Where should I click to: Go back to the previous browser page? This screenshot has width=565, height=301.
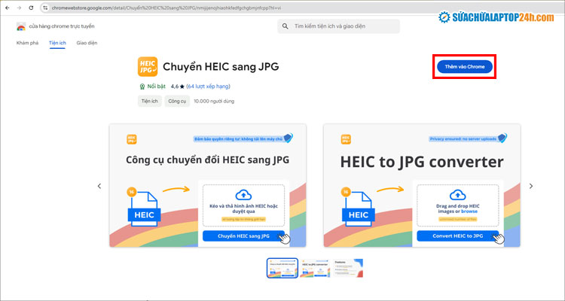tap(8, 8)
